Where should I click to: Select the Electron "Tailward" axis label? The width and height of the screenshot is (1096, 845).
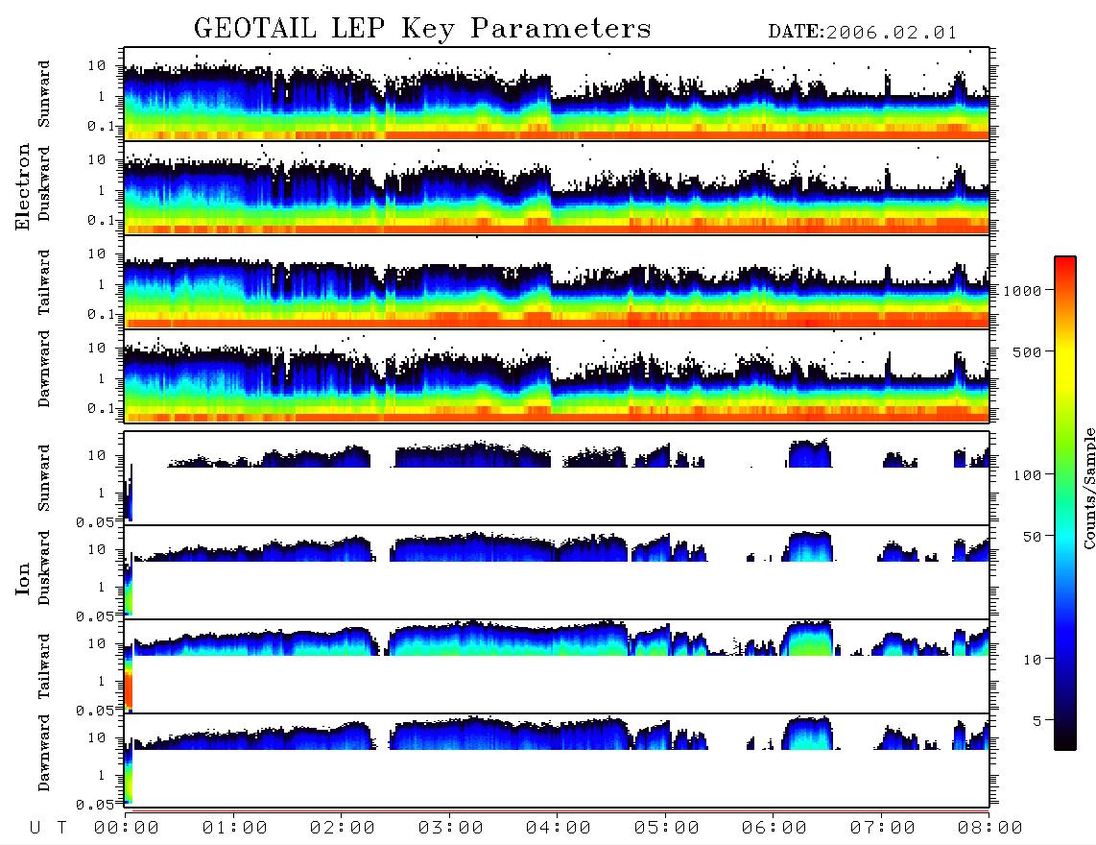[x=44, y=282]
